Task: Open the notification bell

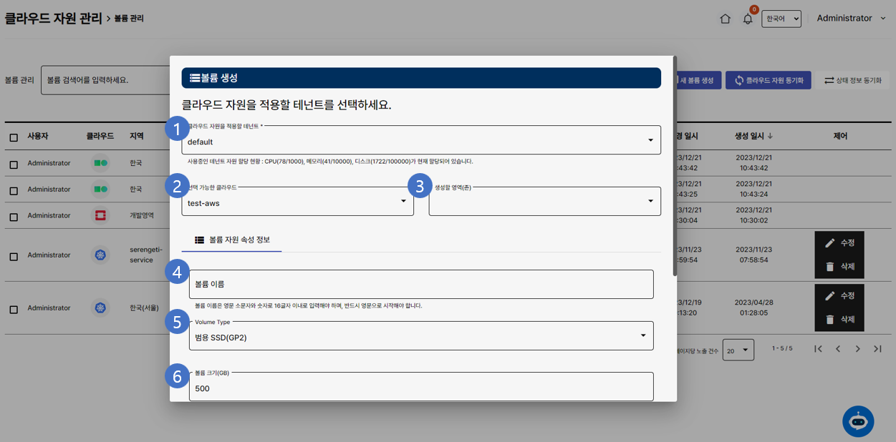Action: coord(748,19)
